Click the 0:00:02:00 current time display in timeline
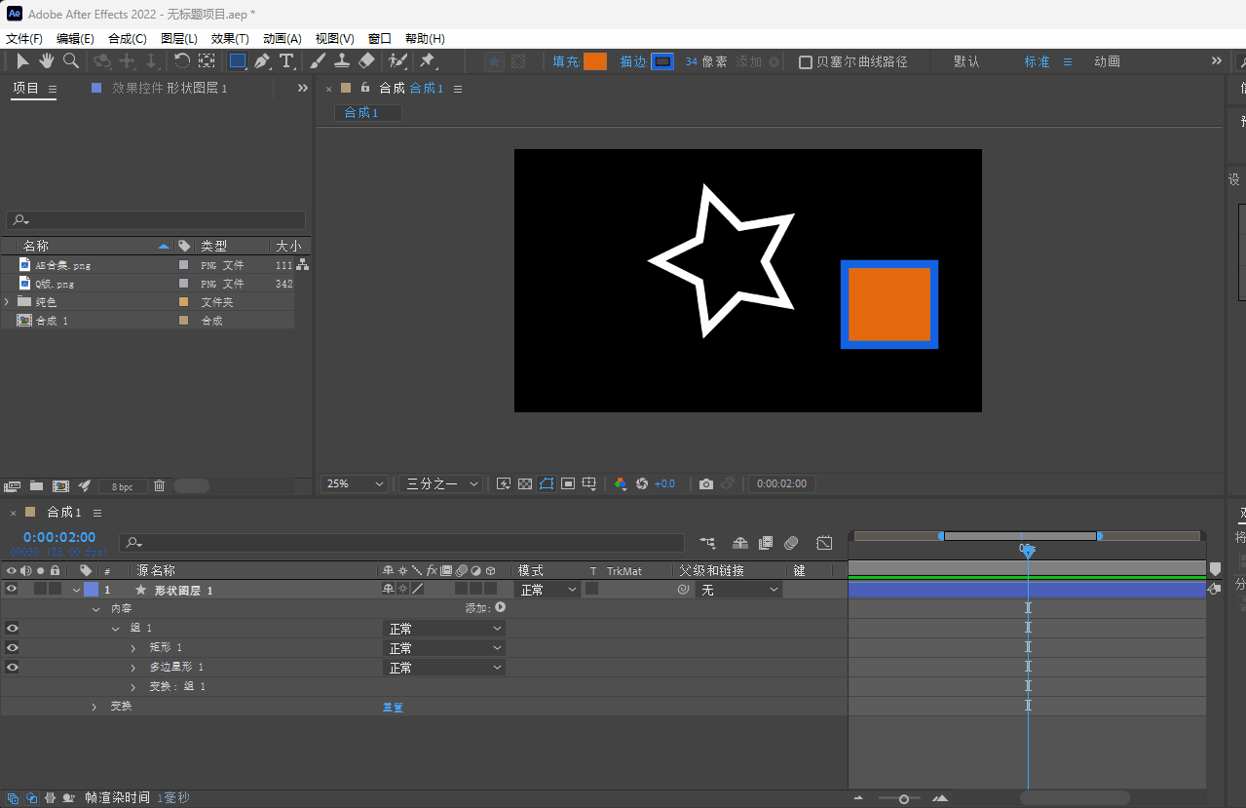The width and height of the screenshot is (1246, 808). pyautogui.click(x=59, y=537)
